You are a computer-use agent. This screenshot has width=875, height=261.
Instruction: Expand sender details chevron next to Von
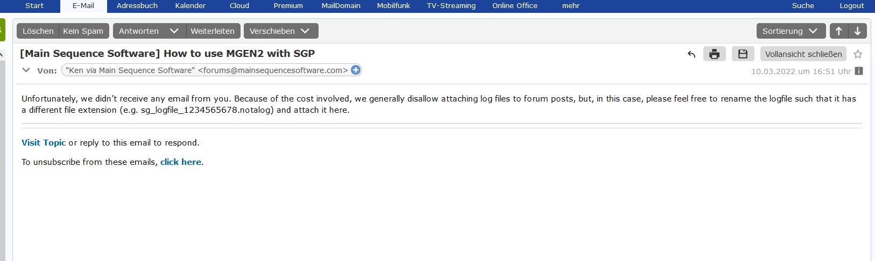point(26,70)
